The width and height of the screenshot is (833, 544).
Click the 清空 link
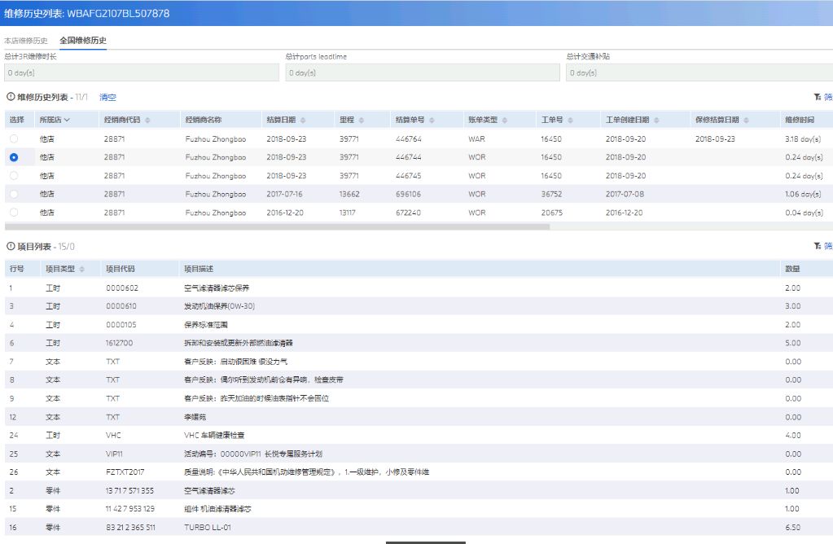pyautogui.click(x=107, y=97)
